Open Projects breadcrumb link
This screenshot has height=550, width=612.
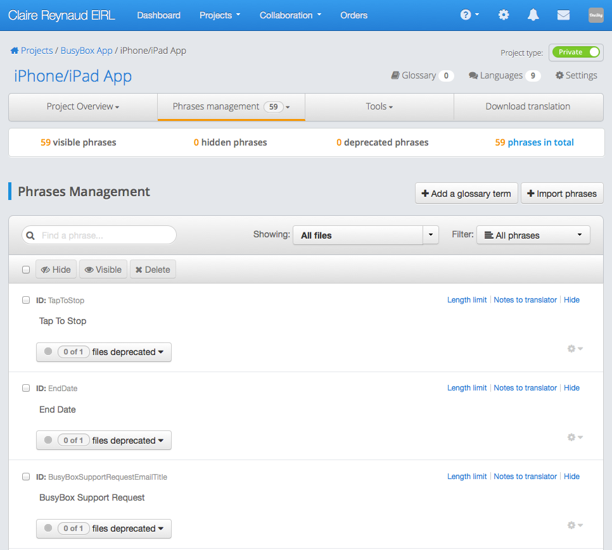coord(37,51)
